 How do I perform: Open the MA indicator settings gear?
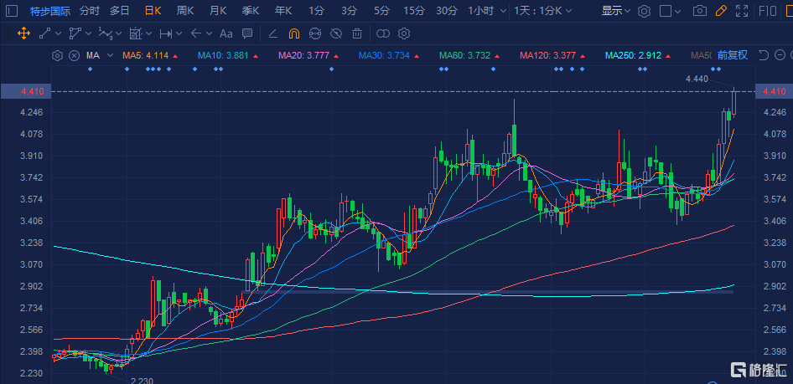point(57,55)
